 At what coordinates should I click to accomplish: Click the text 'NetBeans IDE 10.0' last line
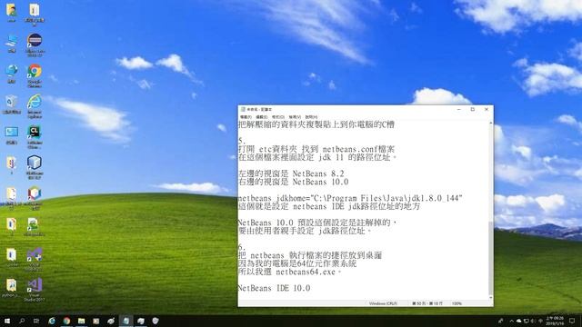click(x=274, y=288)
